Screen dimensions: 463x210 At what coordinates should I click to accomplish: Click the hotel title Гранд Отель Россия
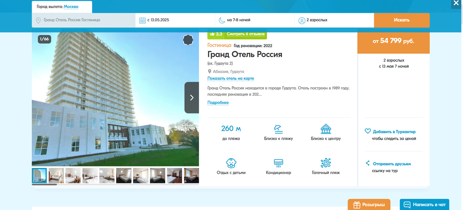coord(245,54)
